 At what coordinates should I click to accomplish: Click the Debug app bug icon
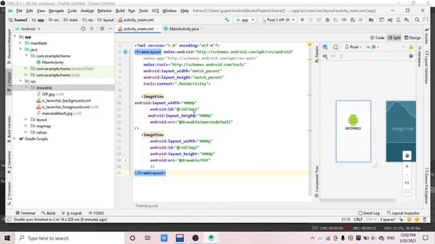[328, 20]
